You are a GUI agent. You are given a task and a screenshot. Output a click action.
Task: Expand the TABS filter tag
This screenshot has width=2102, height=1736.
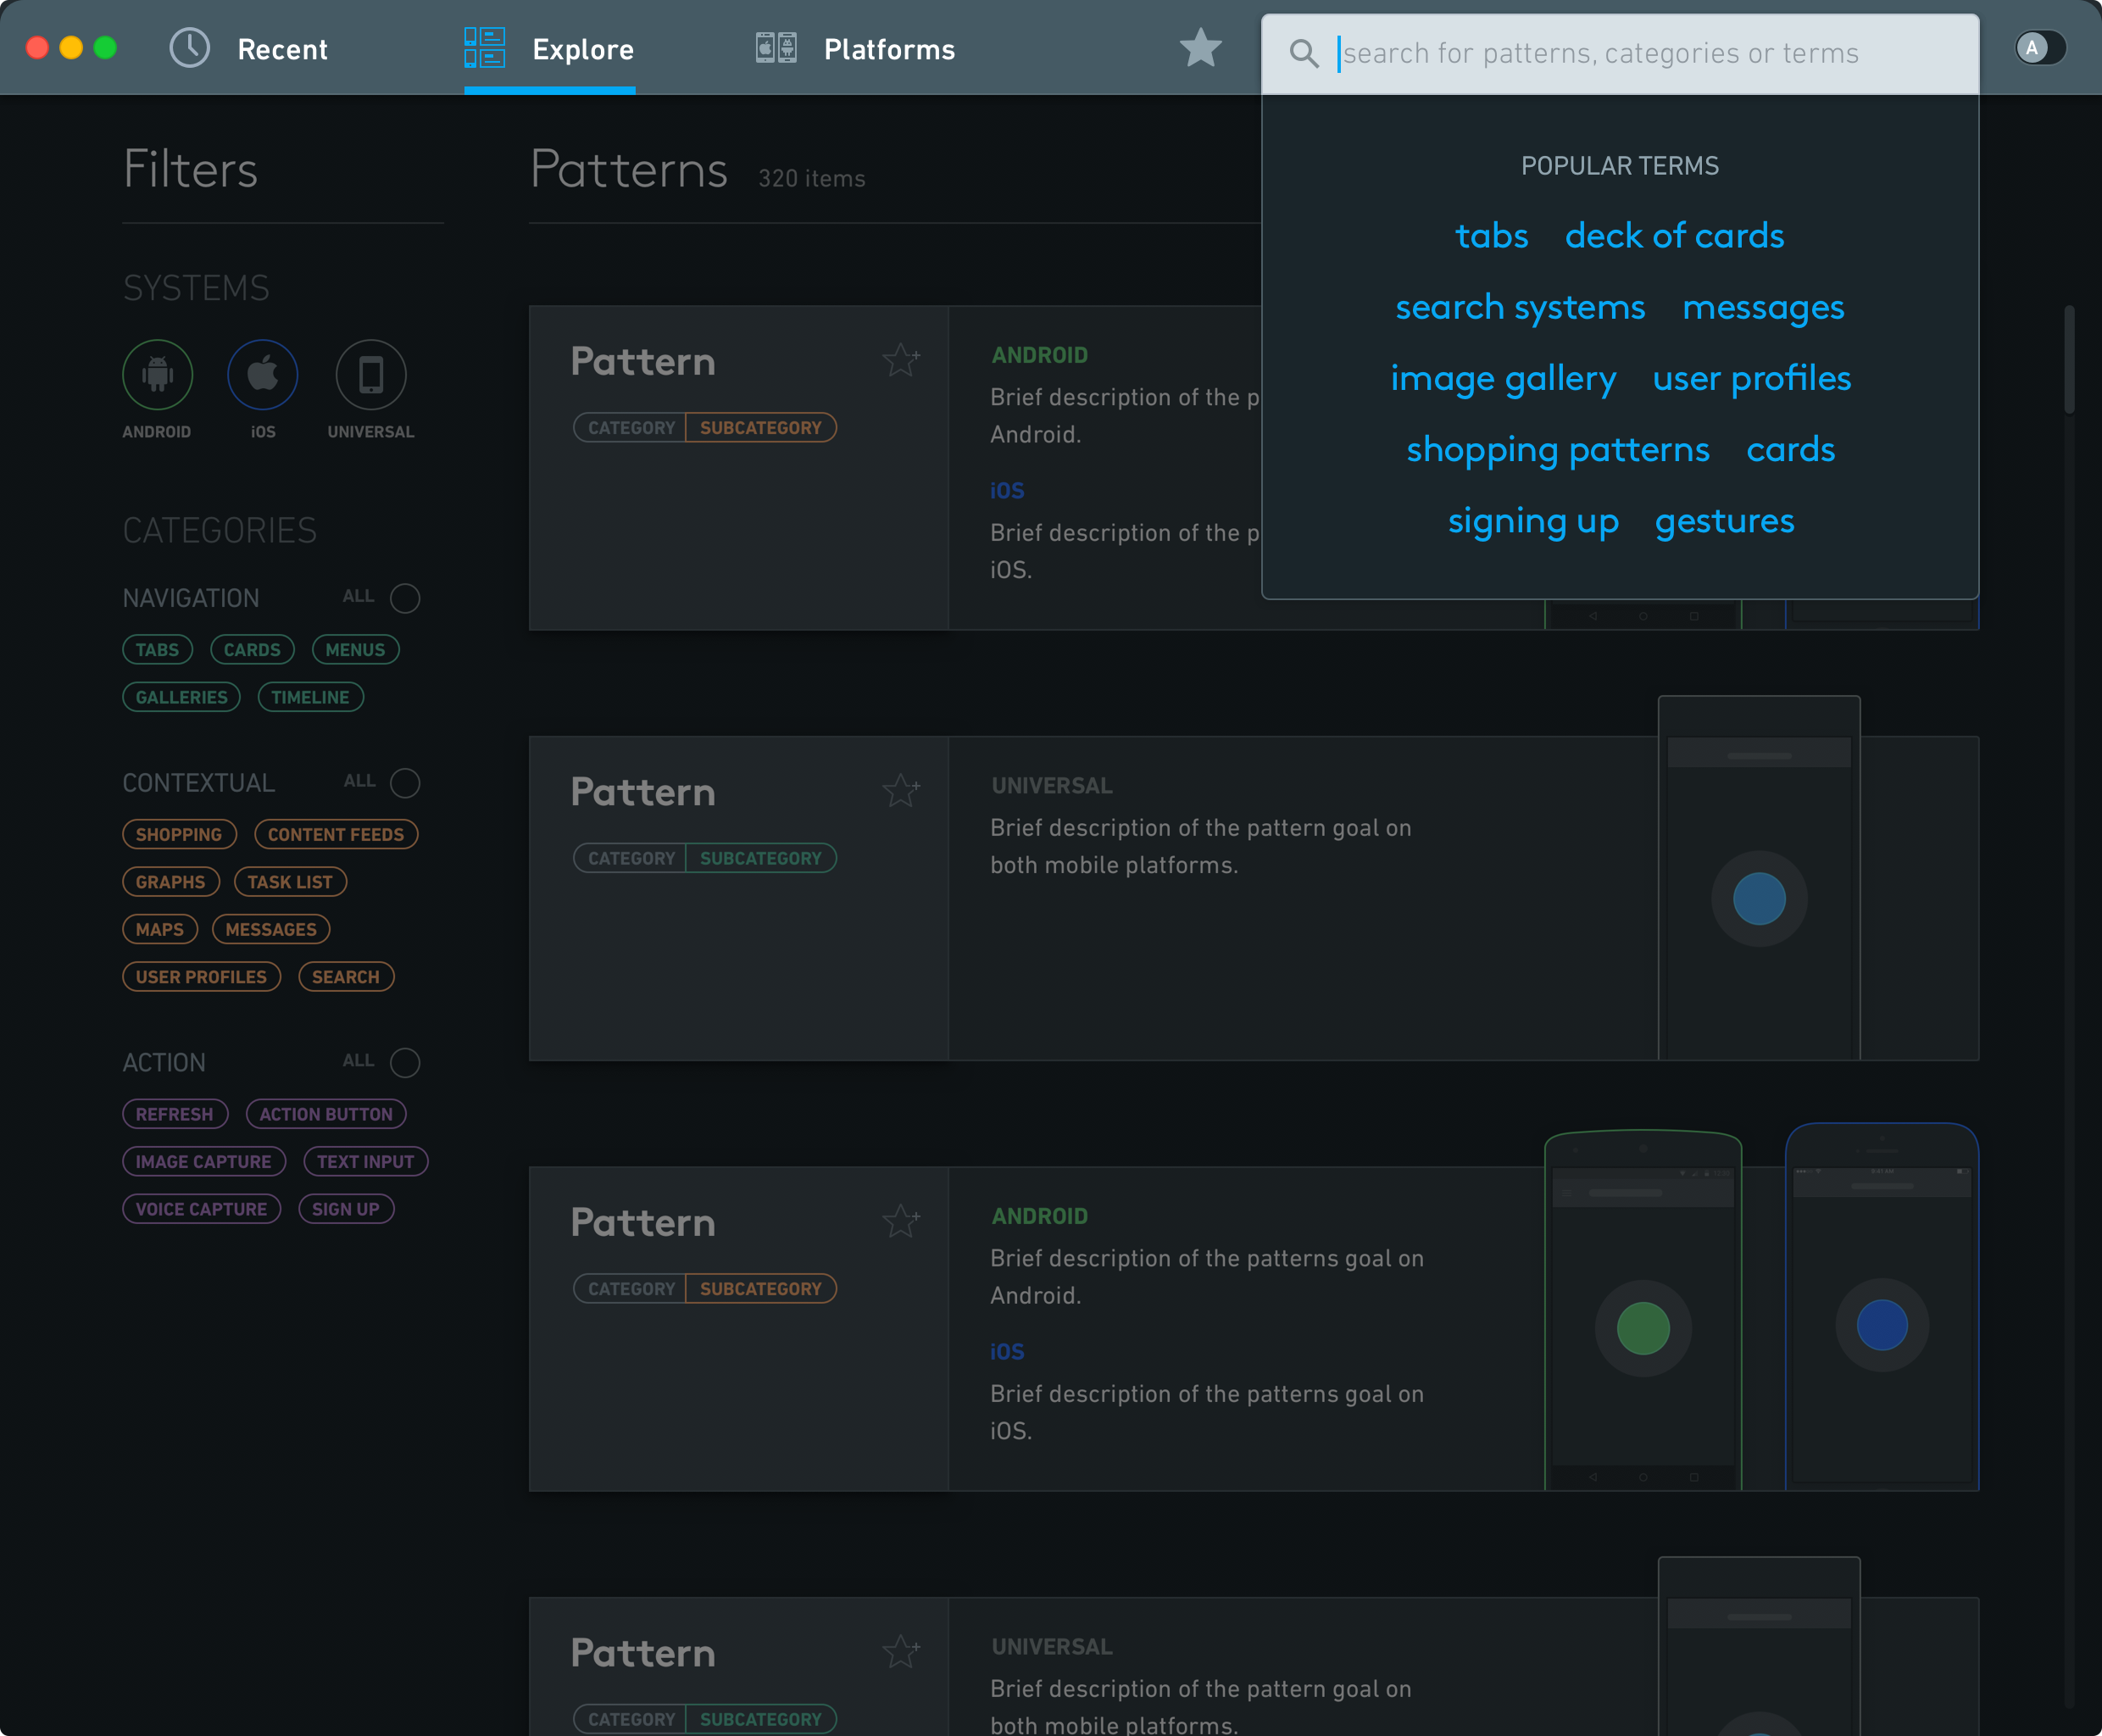pos(157,648)
